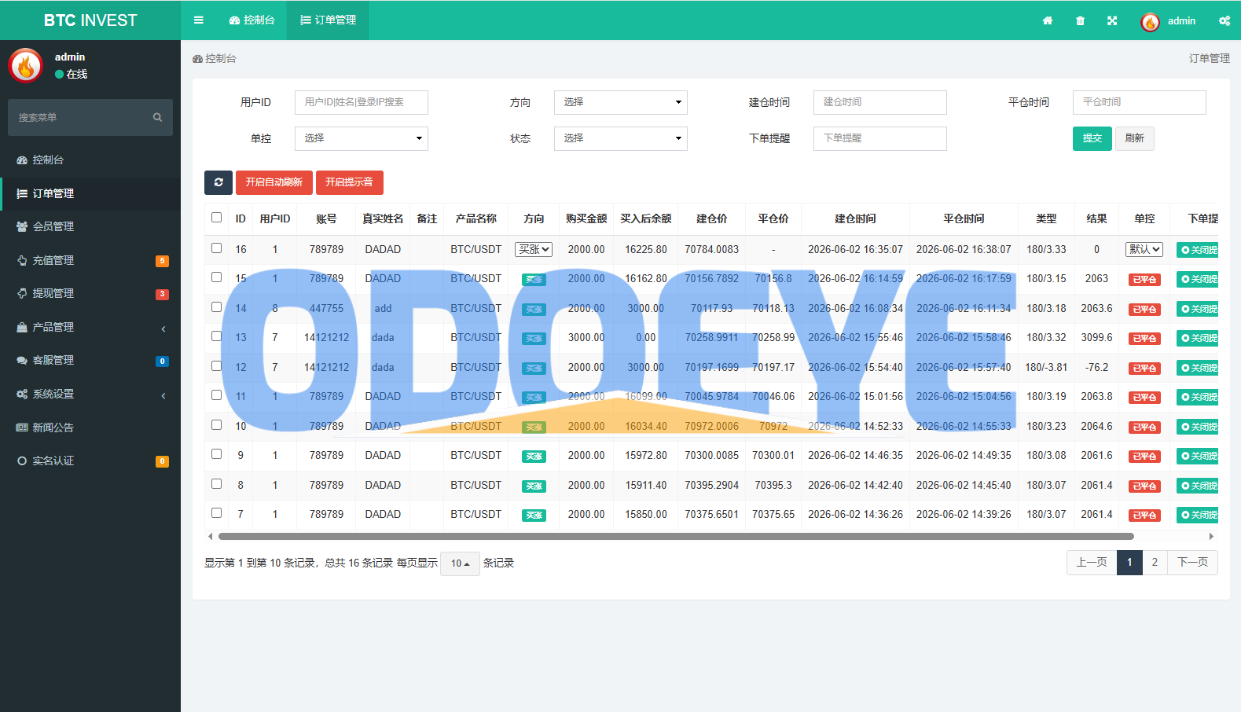
Task: Click 已平仓 tag in row 15
Action: [x=1144, y=280]
